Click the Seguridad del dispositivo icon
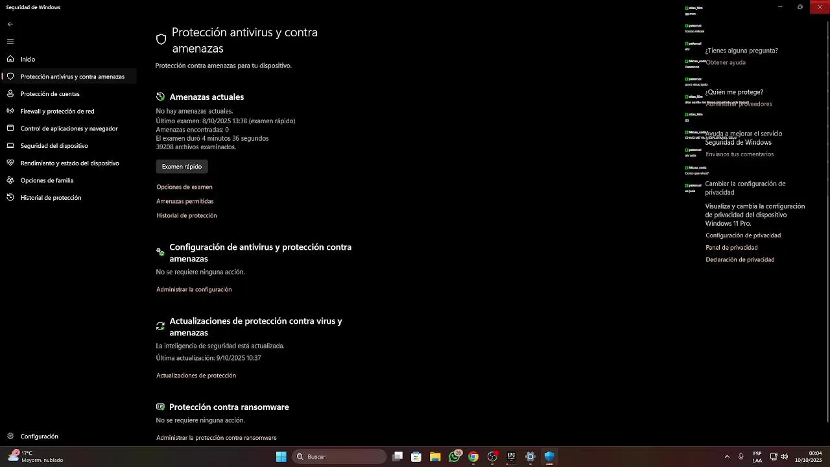The image size is (830, 467). coord(10,146)
